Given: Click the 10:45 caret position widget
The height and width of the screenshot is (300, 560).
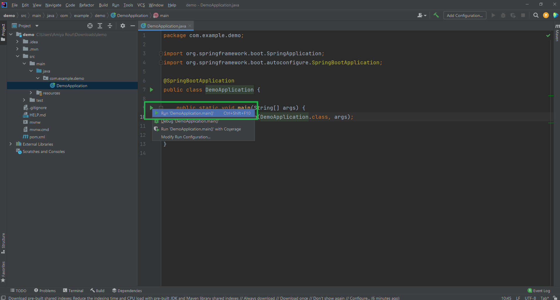Looking at the screenshot, I should [506, 298].
